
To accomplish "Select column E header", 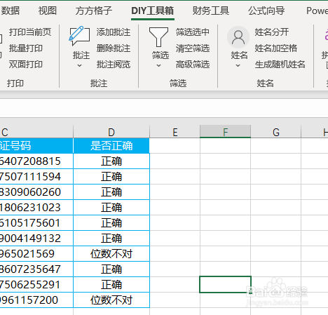I will [x=175, y=132].
